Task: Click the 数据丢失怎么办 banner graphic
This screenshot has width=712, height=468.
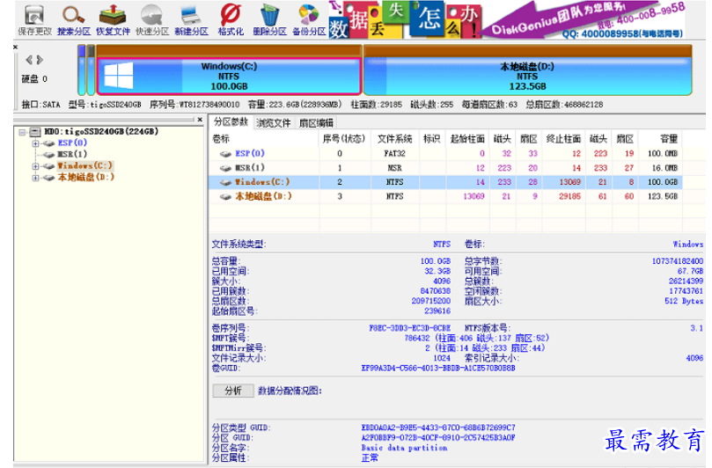Action: point(404,20)
